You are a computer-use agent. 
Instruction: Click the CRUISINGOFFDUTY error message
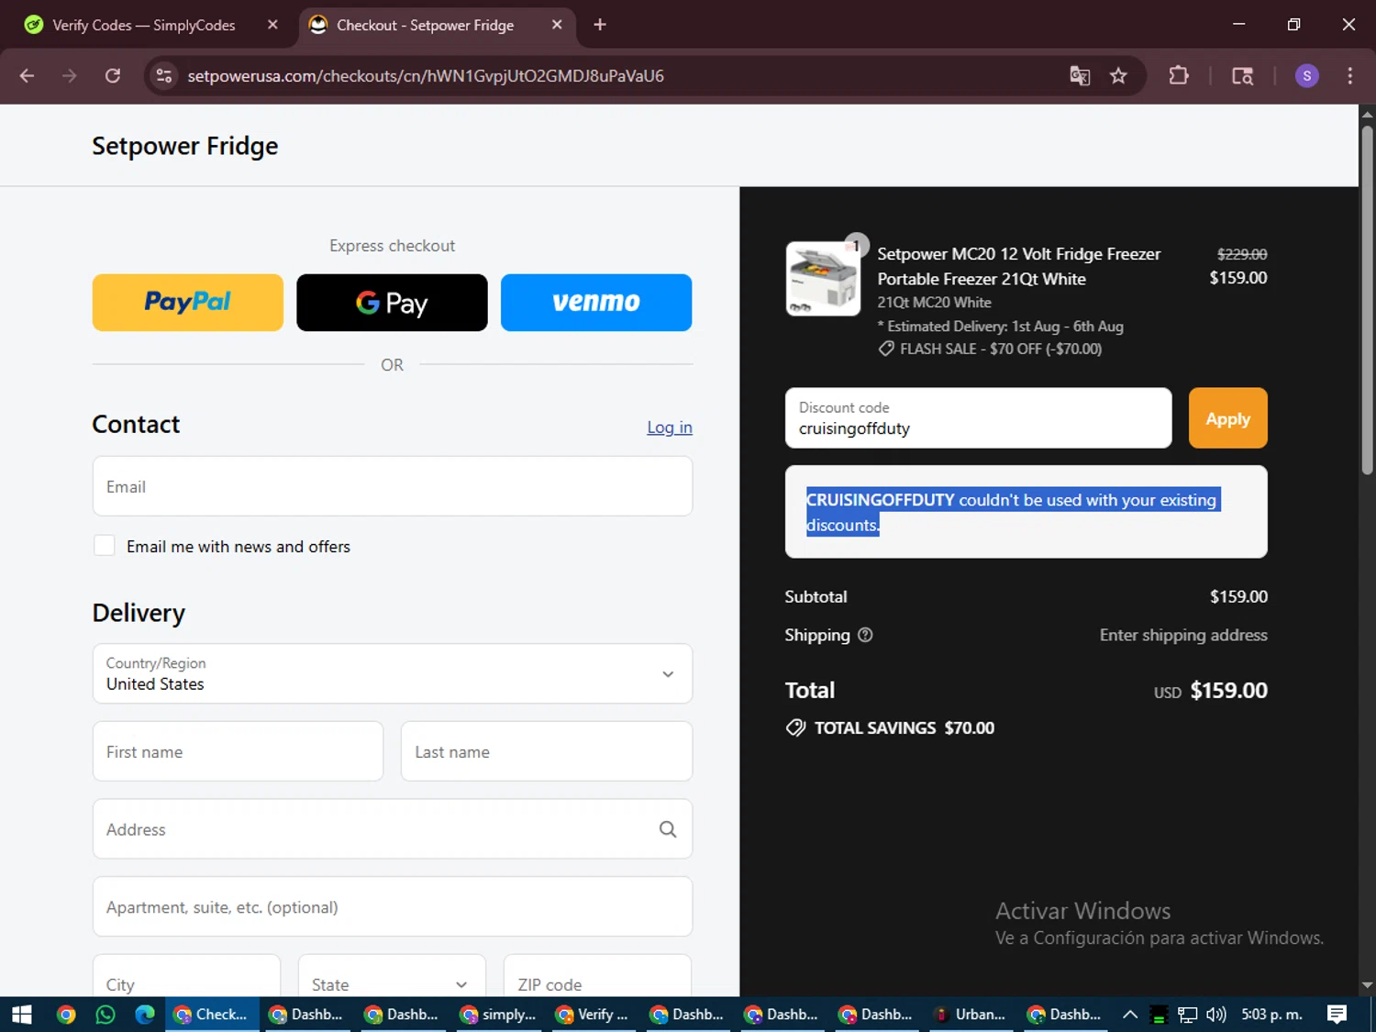1013,512
